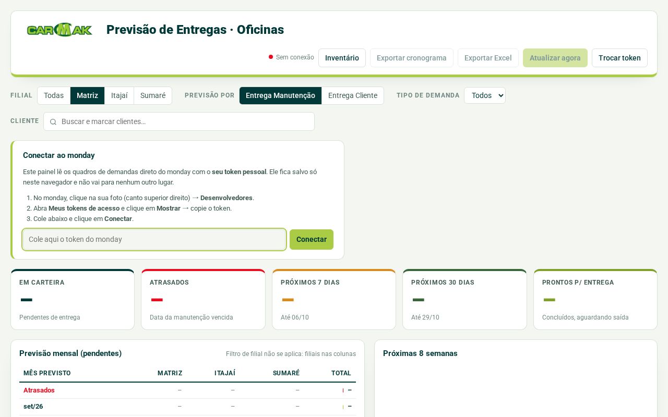The width and height of the screenshot is (668, 417).
Task: Select the Sumaré filial filter
Action: pyautogui.click(x=153, y=95)
